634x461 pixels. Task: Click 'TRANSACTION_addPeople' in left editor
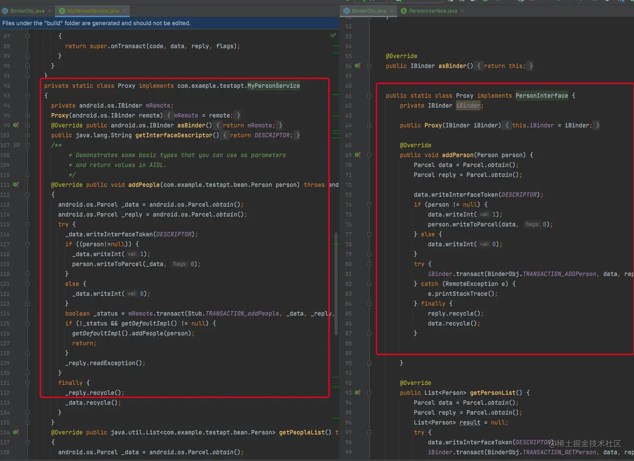point(242,313)
